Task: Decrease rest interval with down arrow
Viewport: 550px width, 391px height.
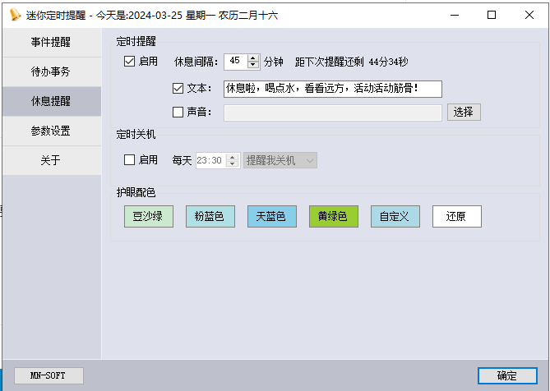Action: (253, 66)
